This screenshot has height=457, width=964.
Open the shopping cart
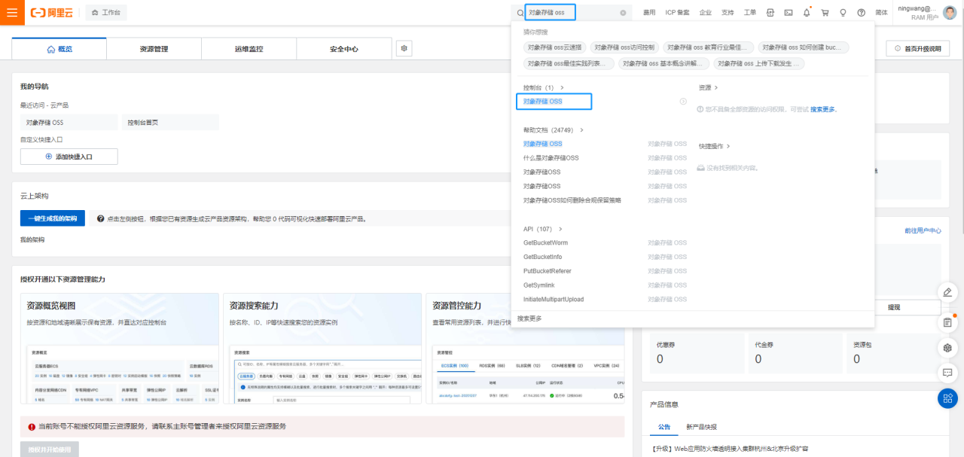click(825, 13)
